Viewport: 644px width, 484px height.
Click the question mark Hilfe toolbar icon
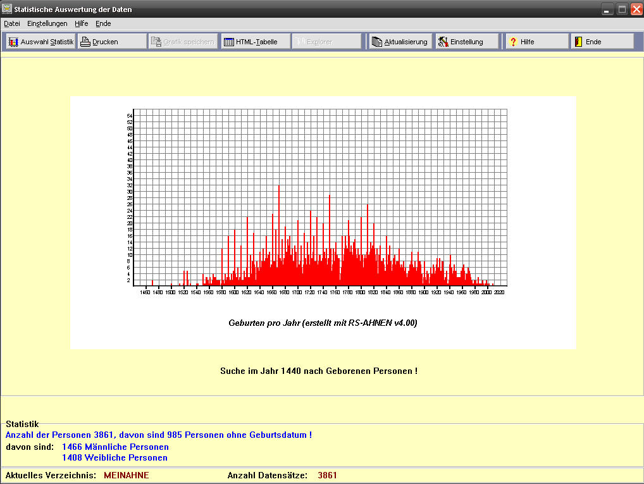point(513,42)
